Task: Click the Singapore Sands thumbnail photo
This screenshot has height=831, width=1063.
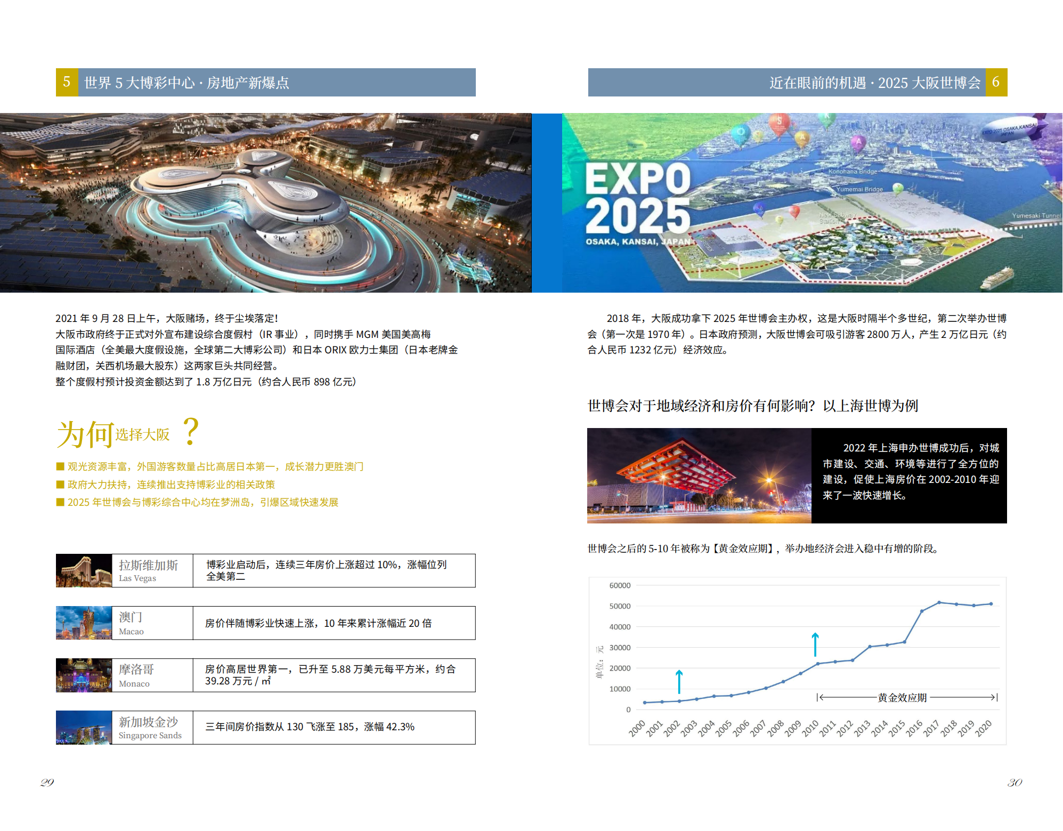Action: click(84, 727)
